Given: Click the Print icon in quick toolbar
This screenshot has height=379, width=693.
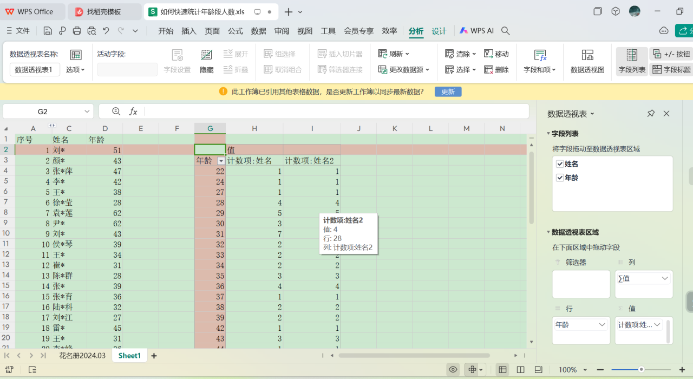Looking at the screenshot, I should (x=77, y=31).
